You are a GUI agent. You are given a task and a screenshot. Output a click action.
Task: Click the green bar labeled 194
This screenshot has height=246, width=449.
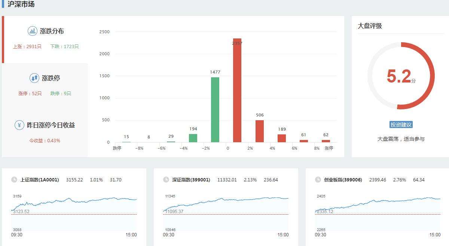click(193, 138)
